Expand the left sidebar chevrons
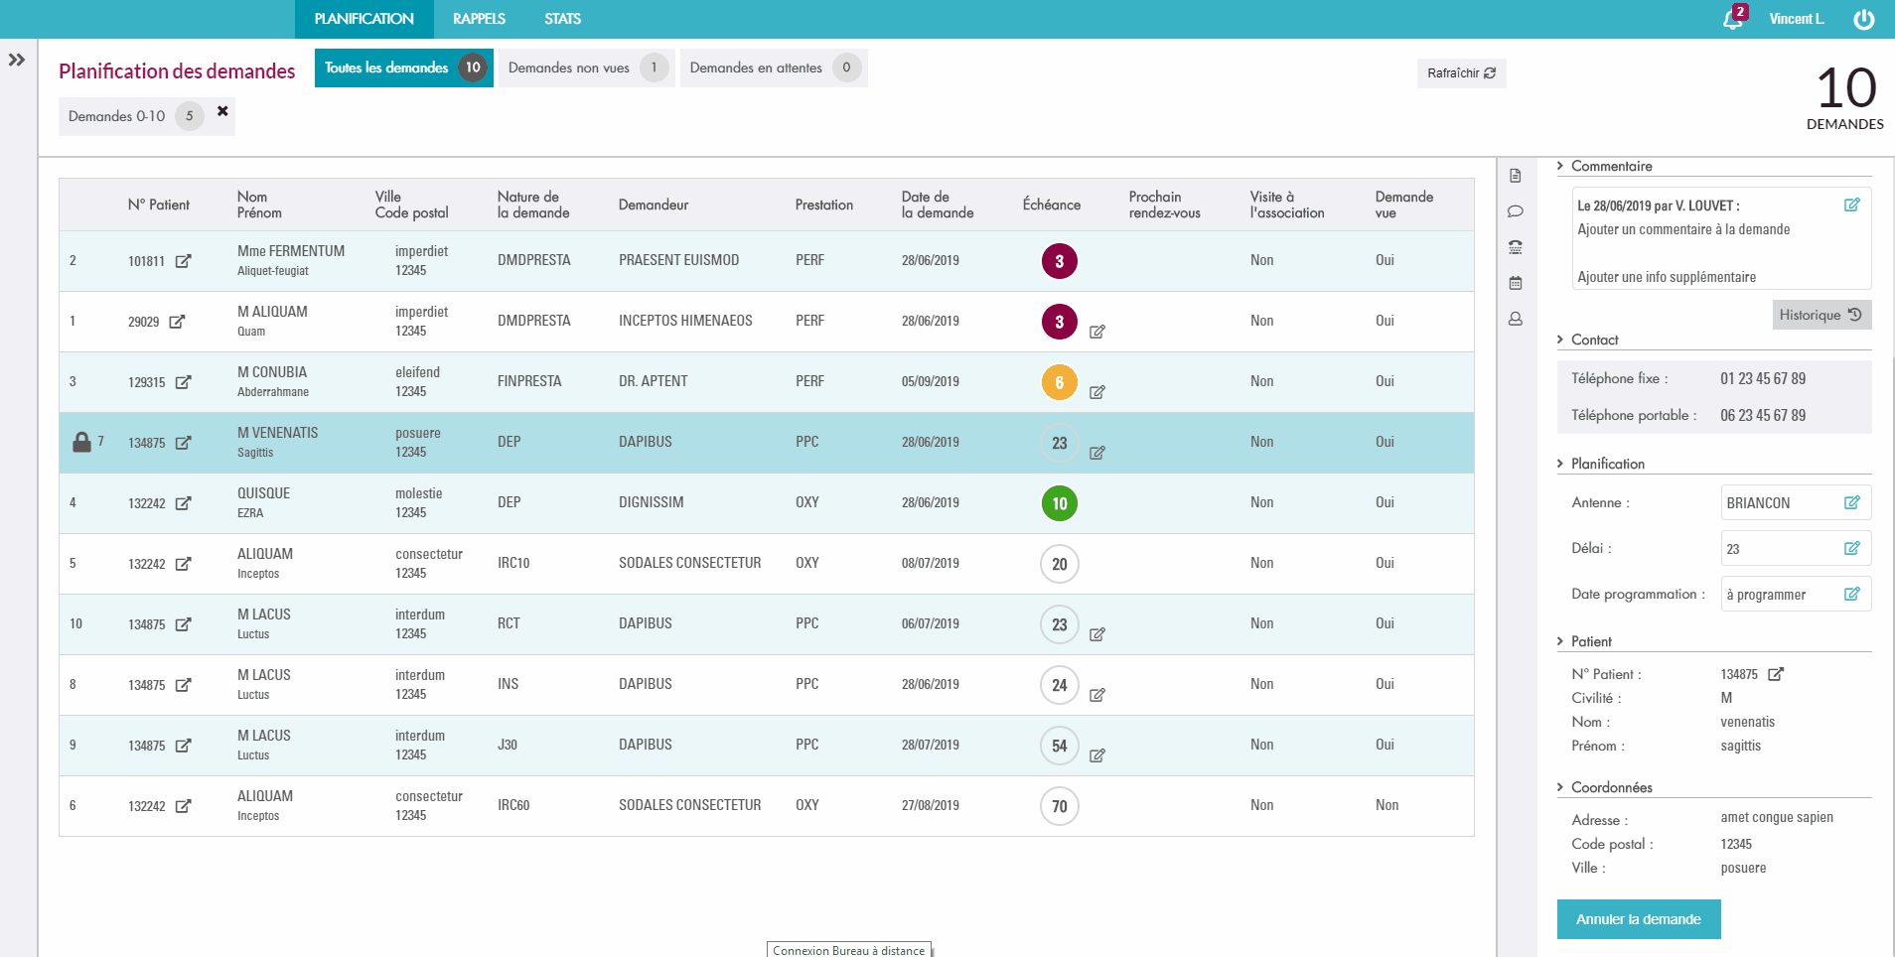Viewport: 1895px width, 957px height. point(17,60)
